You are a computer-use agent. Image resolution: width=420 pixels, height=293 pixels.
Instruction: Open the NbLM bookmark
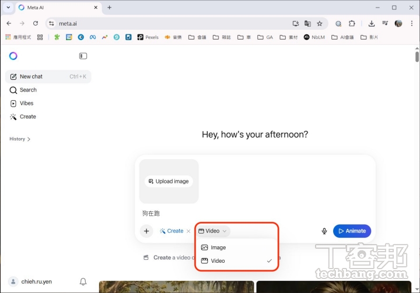point(314,37)
